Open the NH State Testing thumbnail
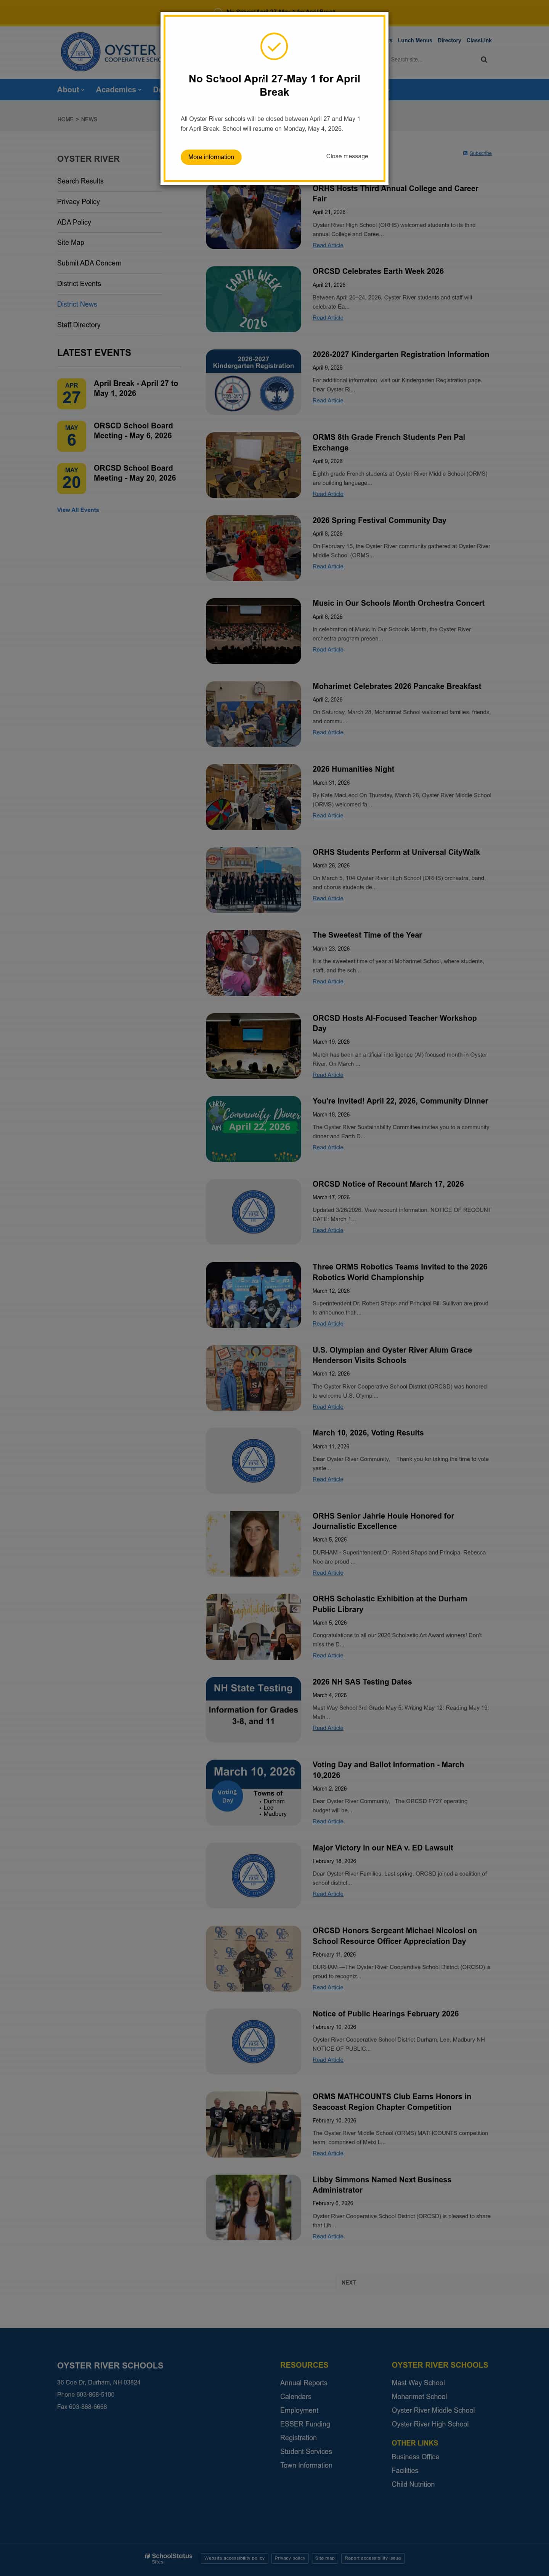The width and height of the screenshot is (549, 2576). click(x=253, y=1710)
